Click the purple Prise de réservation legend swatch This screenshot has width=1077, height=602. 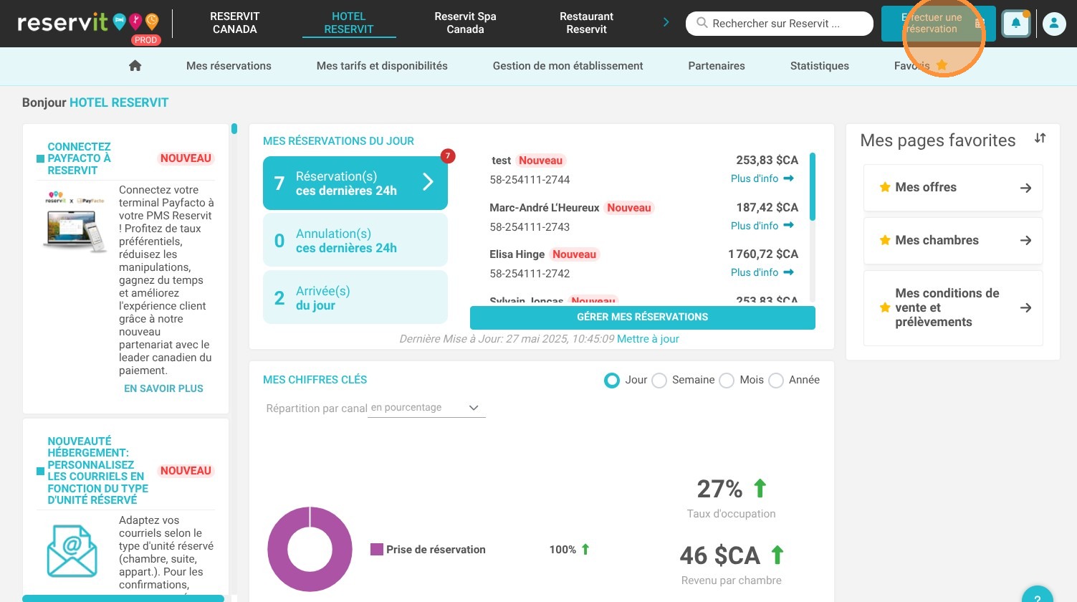[x=377, y=550]
